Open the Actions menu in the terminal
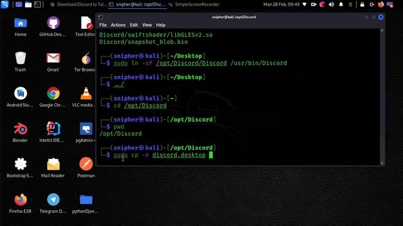 118,25
